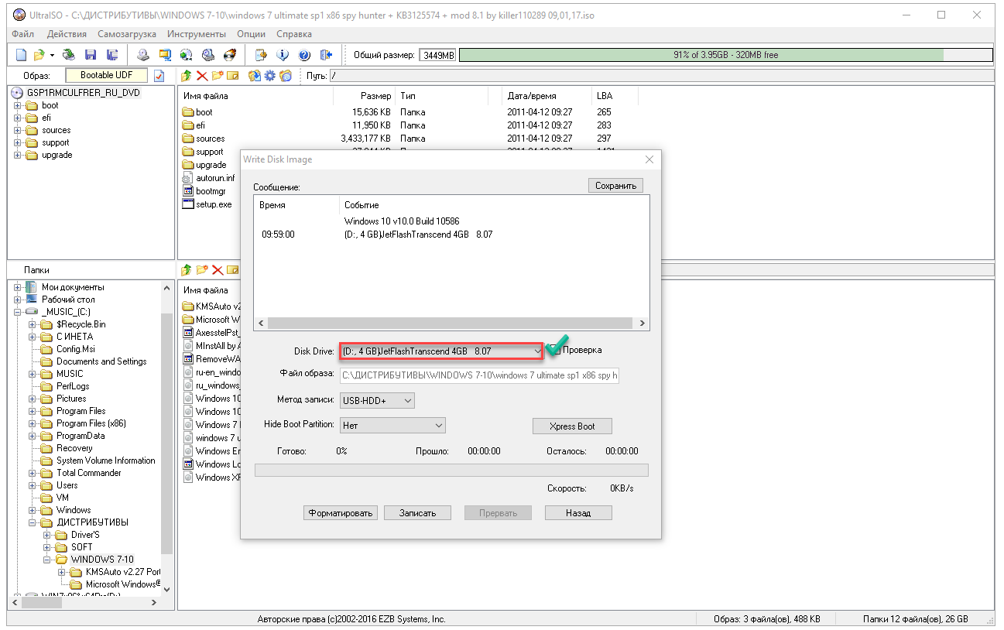This screenshot has width=1004, height=630.
Task: Click the Open CD/DVD toolbar icon
Action: tap(69, 55)
